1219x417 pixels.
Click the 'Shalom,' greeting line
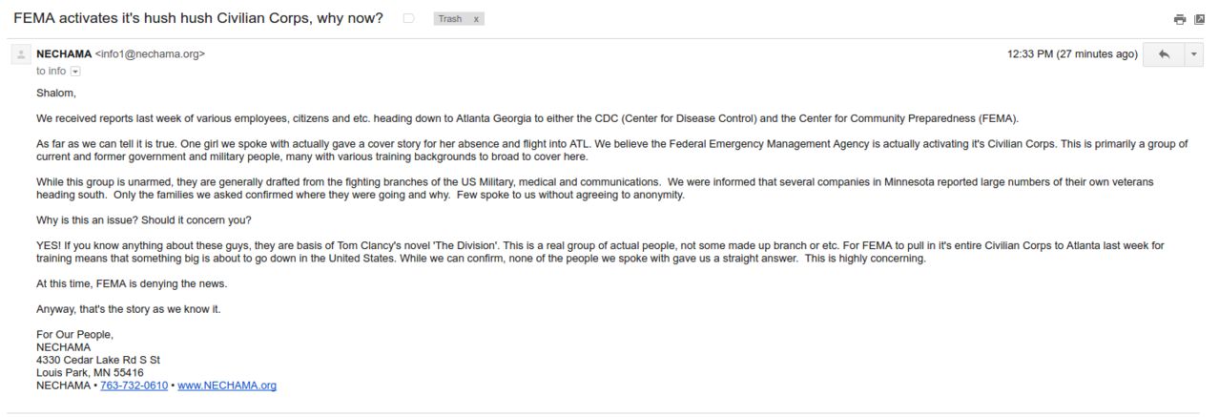55,93
